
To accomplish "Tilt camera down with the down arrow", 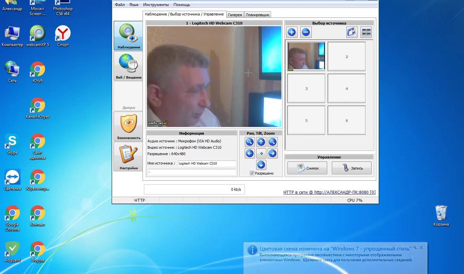I will click(261, 165).
